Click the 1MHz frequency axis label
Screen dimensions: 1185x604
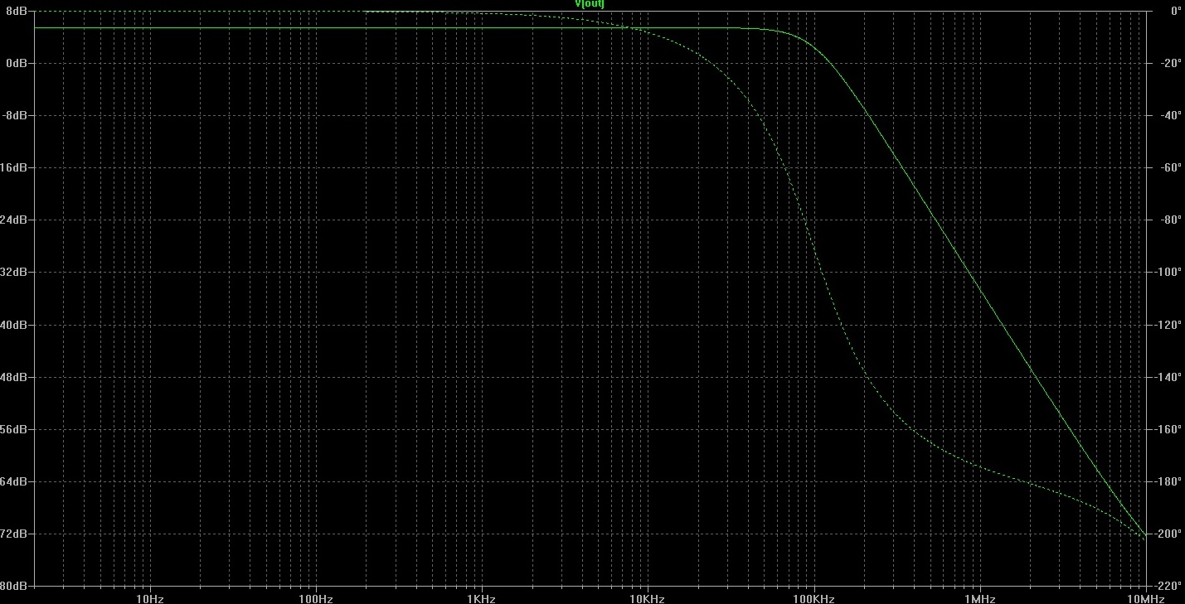[979, 598]
